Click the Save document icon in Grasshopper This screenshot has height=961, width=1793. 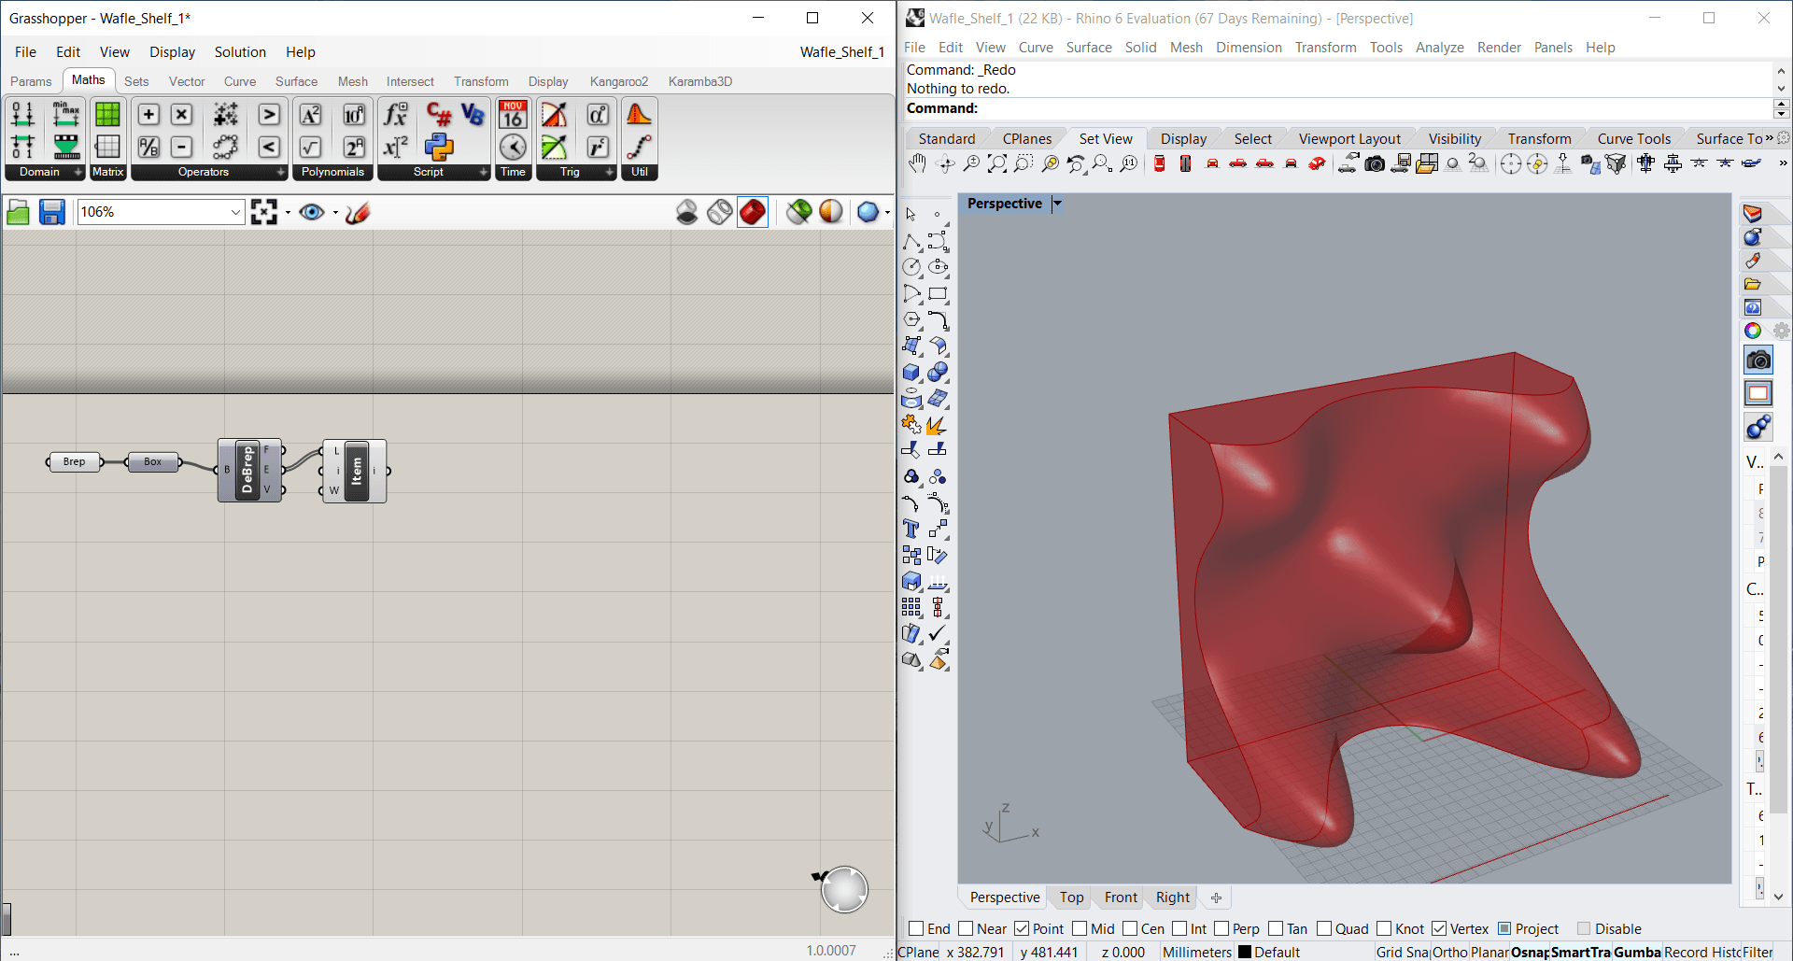click(x=52, y=213)
